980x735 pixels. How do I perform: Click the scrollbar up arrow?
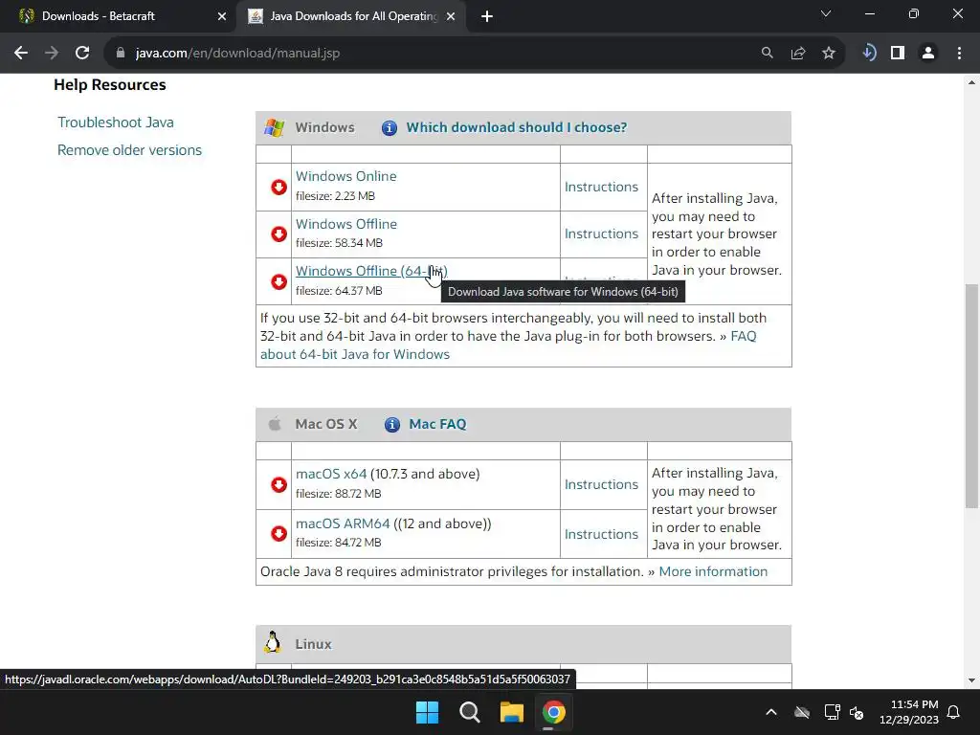[x=971, y=82]
